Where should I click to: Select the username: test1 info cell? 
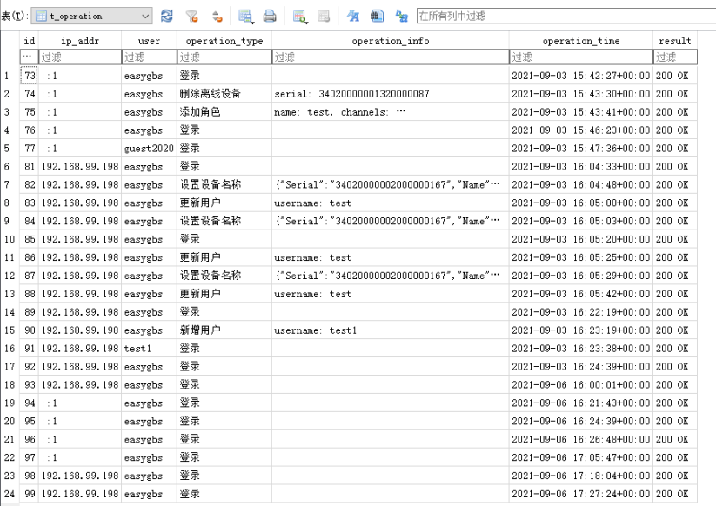tap(391, 330)
